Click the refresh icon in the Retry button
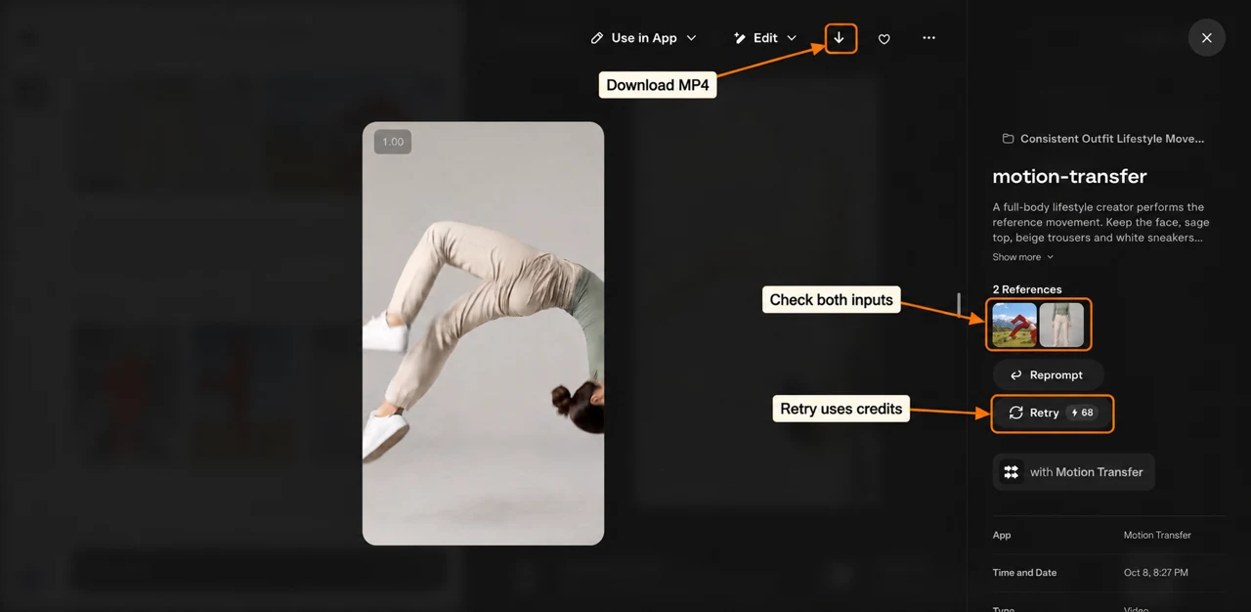The image size is (1251, 612). click(1015, 414)
